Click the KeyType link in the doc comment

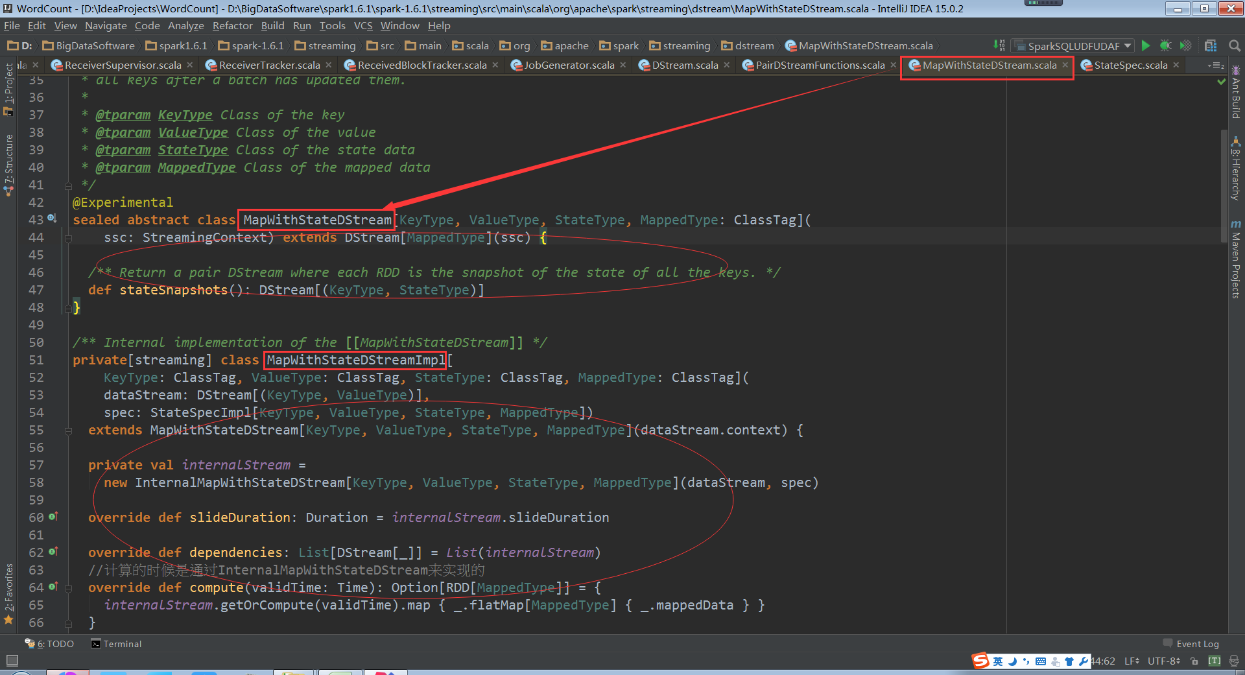185,115
